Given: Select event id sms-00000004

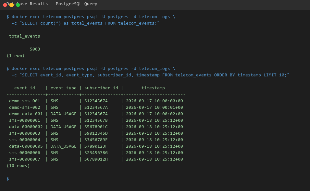Looking at the screenshot, I should point(25,140).
